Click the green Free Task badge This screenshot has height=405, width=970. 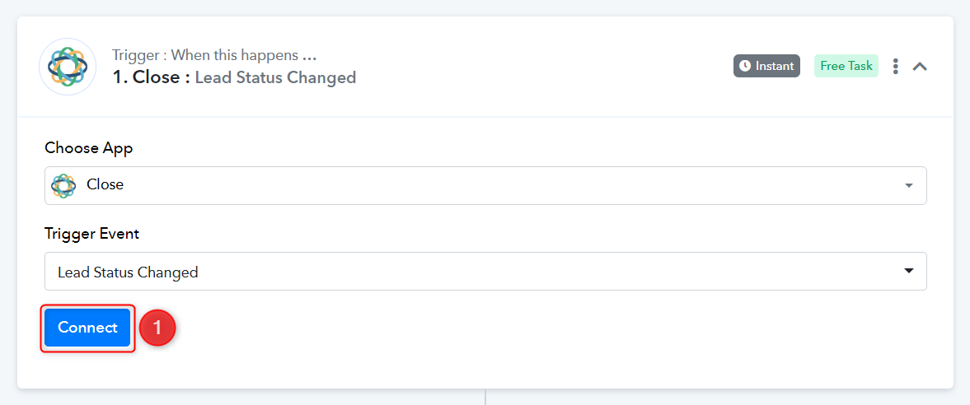(846, 66)
